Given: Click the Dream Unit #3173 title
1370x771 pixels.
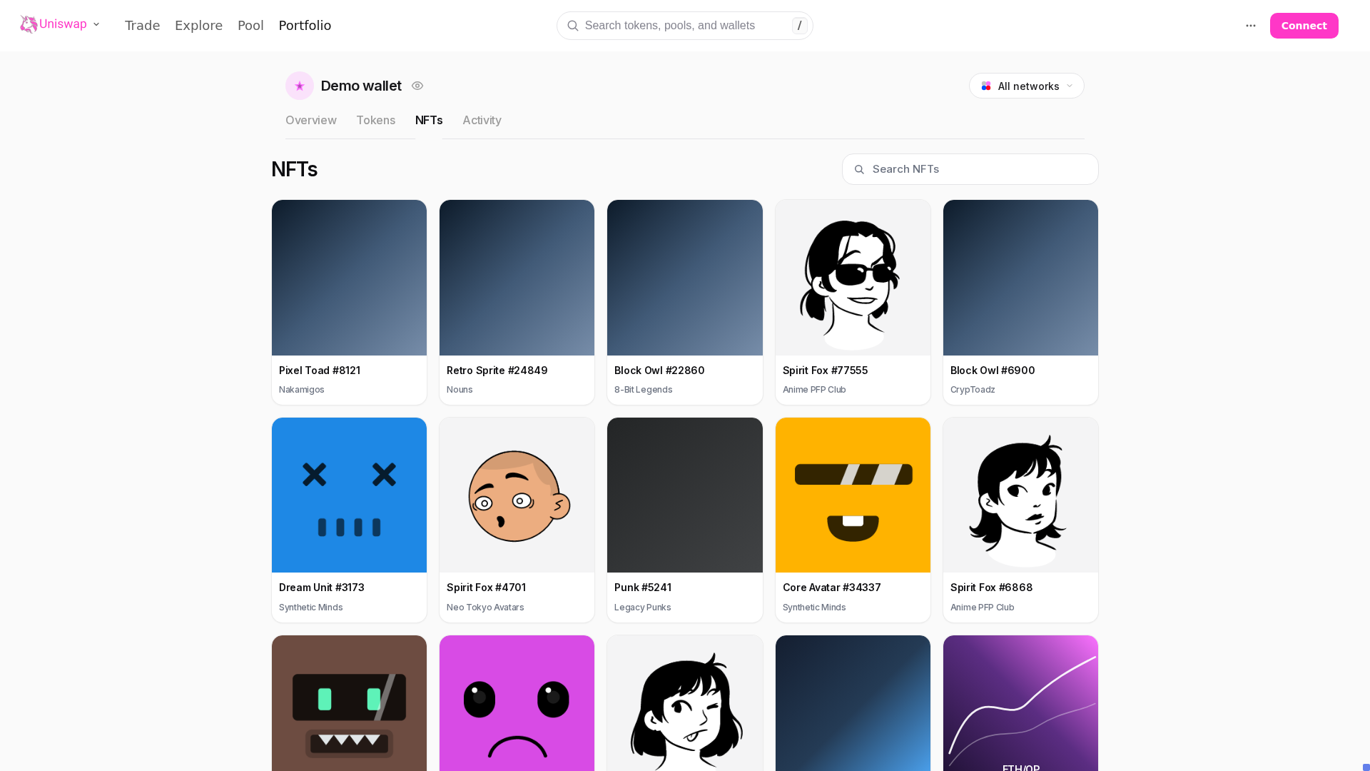Looking at the screenshot, I should (322, 588).
